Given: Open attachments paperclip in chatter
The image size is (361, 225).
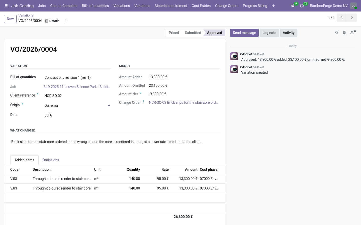Looking at the screenshot, I should [344, 33].
